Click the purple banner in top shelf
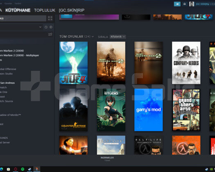 89,17
